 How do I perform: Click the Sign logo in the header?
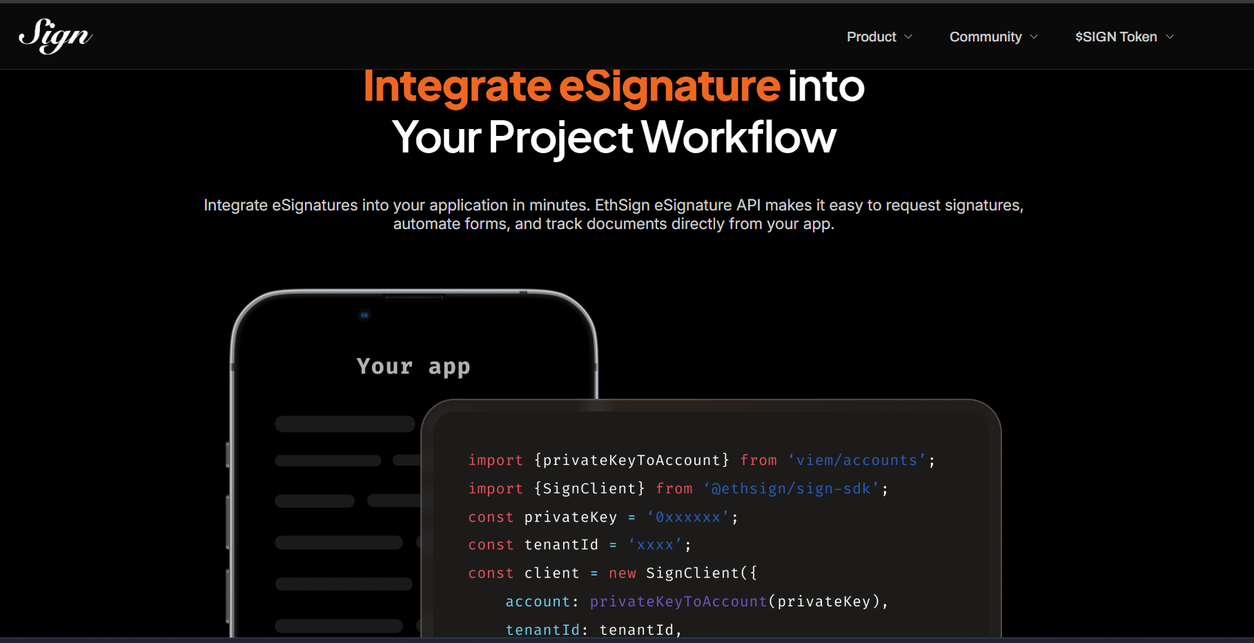(x=55, y=36)
